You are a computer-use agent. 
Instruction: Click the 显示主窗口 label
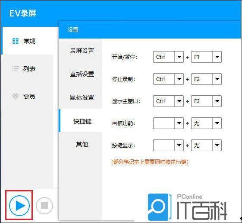[126, 101]
